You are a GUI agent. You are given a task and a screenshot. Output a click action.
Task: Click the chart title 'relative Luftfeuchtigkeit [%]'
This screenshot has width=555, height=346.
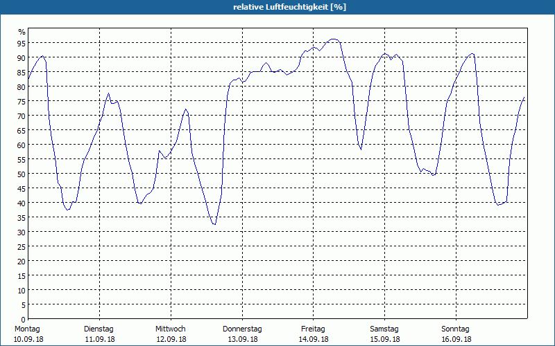[x=289, y=7]
